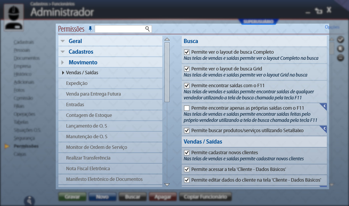This screenshot has width=349, height=206.
Task: Toggle 'Permite buscar produtos/serviços utilizando SetaBaixo'
Action: pyautogui.click(x=187, y=131)
